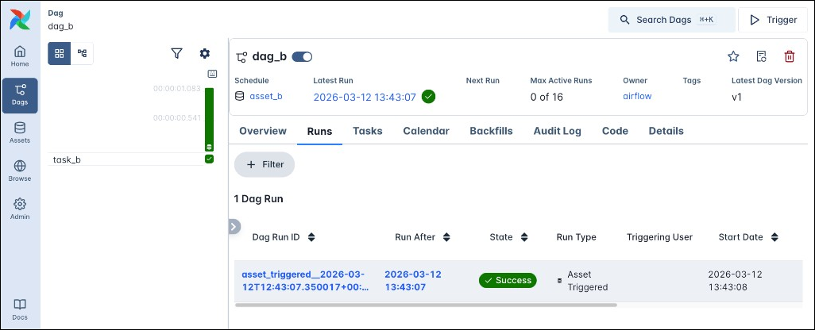Viewport: 815px width, 330px height.
Task: Click the dag_b breadcrumb text
Action: [x=61, y=26]
